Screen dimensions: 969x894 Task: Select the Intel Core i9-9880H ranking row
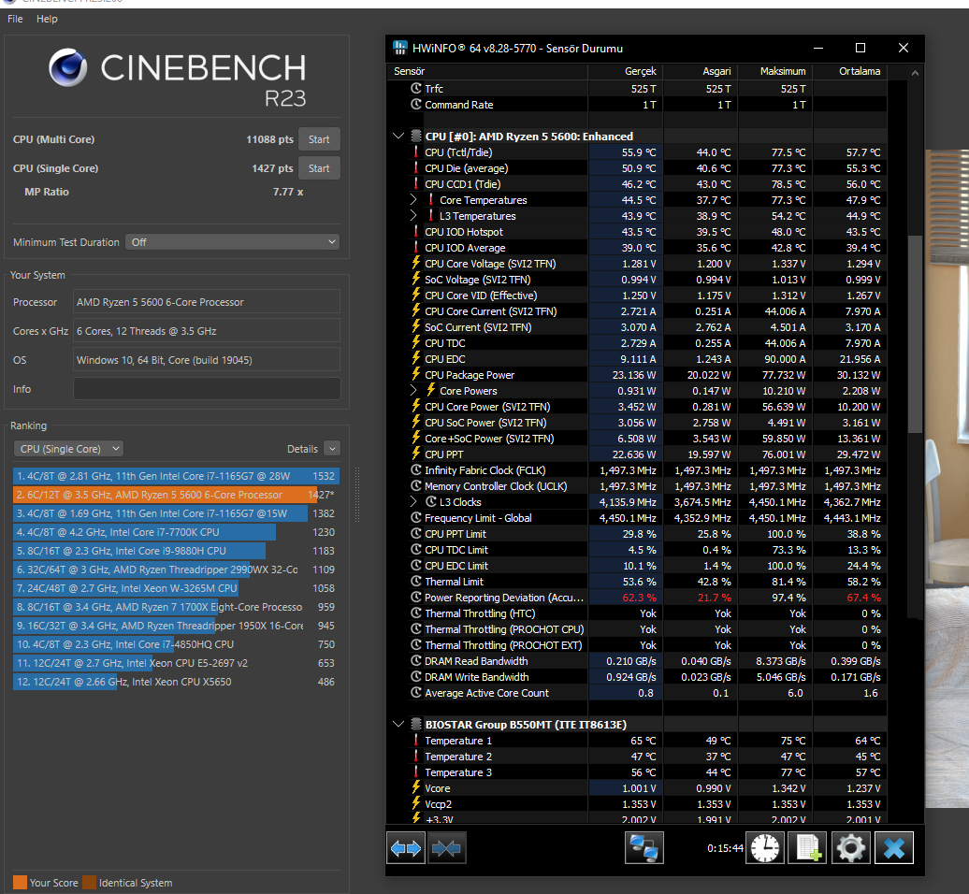[176, 551]
